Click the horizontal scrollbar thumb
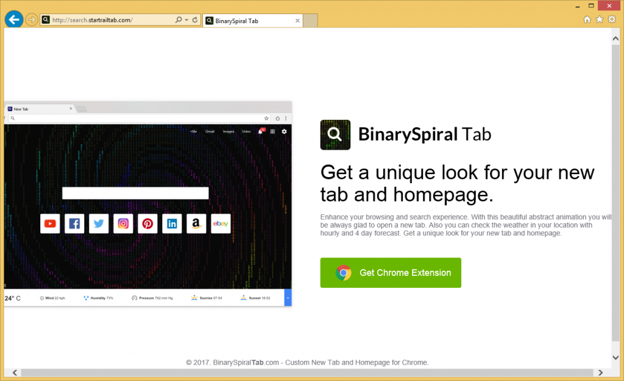The width and height of the screenshot is (624, 381). [x=307, y=372]
